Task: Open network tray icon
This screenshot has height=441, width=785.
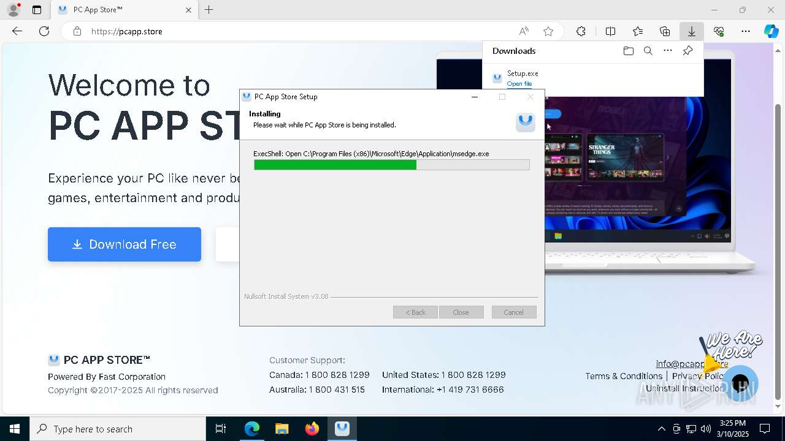Action: [x=691, y=429]
